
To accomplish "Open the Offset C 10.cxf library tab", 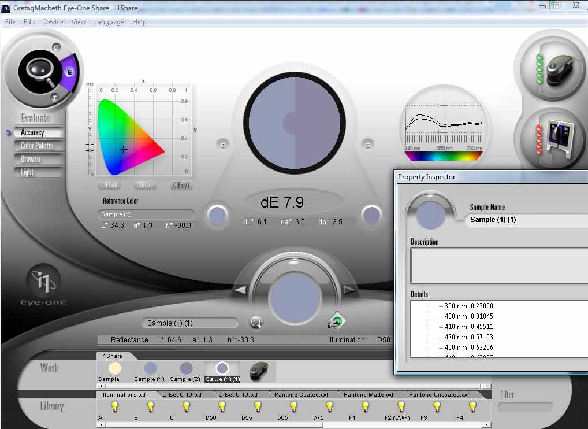I will 182,394.
